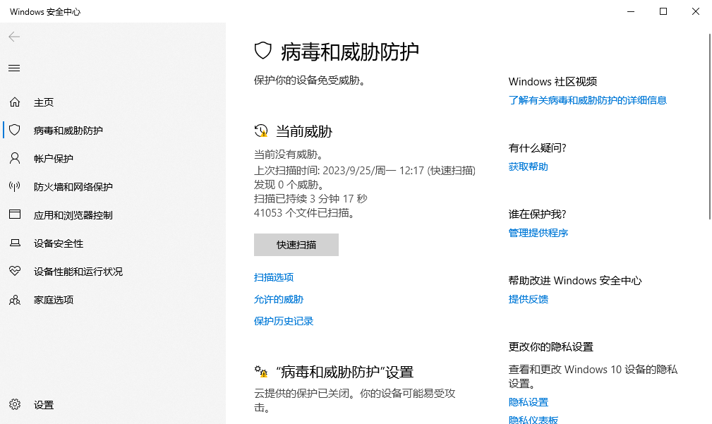Close the Windows 安全中心 window
The height and width of the screenshot is (424, 712).
coord(696,11)
